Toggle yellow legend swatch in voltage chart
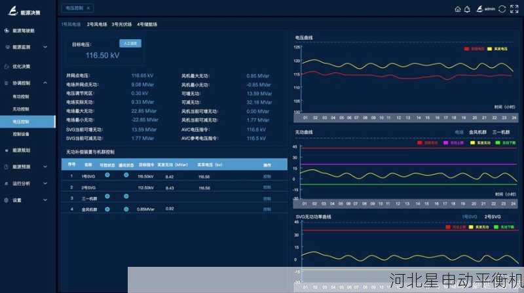The image size is (524, 293). [489, 49]
